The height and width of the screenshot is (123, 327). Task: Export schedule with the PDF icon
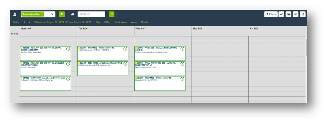(x=303, y=14)
